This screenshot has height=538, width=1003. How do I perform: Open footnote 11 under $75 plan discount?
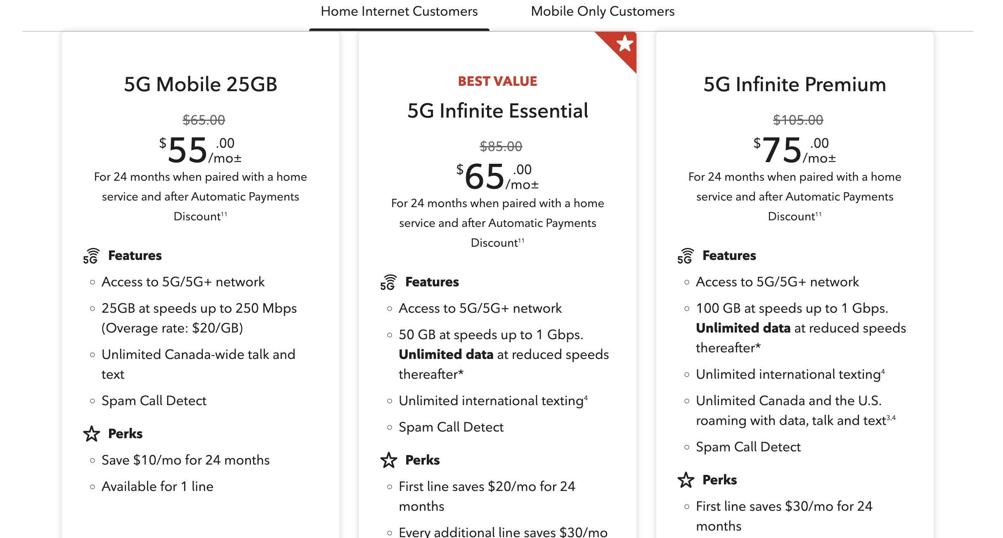coord(818,214)
